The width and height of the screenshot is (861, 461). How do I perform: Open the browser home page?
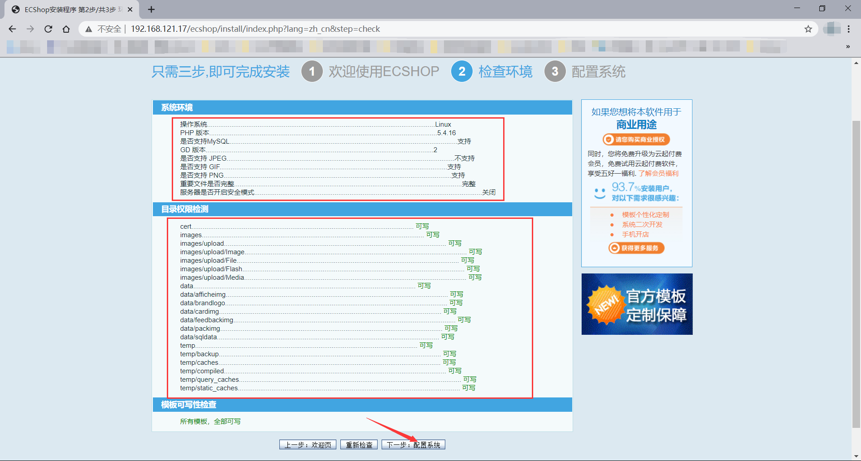coord(66,29)
